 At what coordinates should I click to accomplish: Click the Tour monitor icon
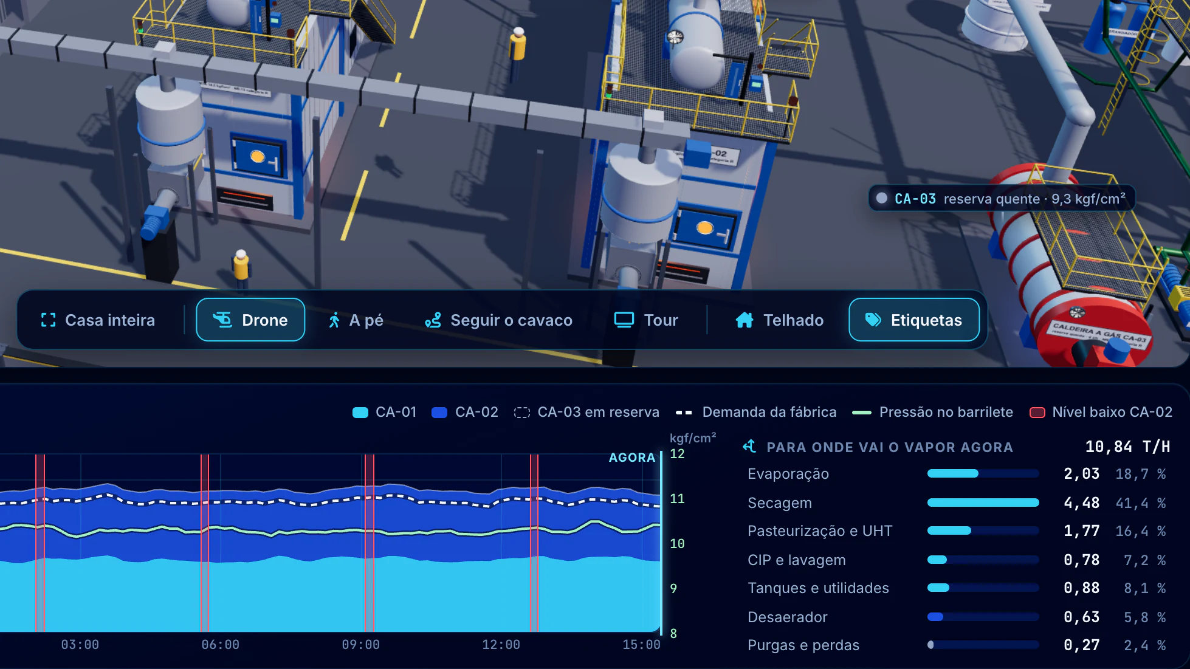[624, 320]
